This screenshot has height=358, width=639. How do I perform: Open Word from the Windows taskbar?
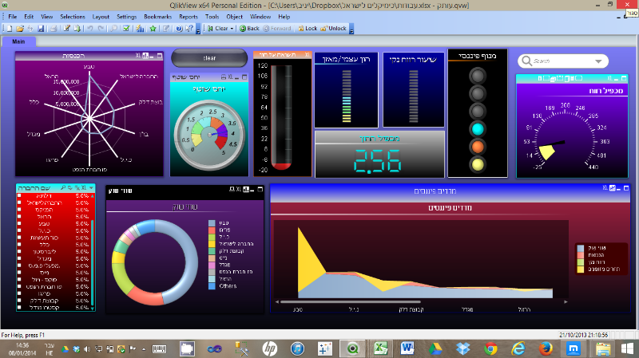tap(407, 348)
